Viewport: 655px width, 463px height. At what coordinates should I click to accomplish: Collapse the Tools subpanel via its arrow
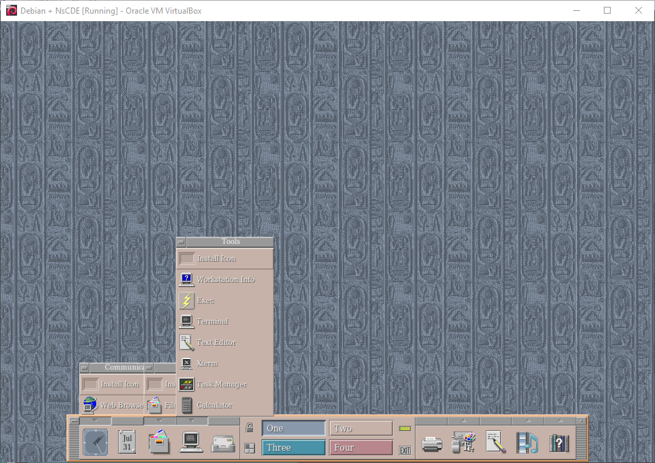tap(192, 421)
